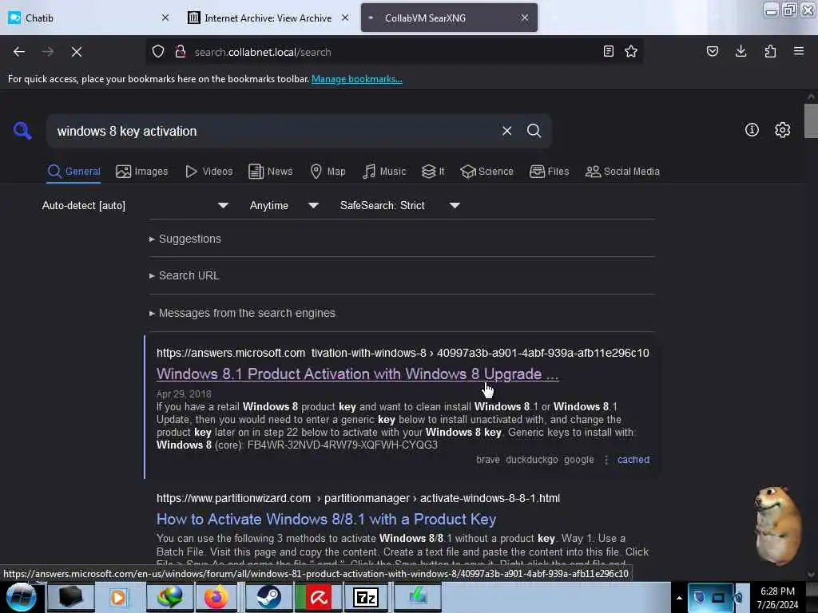Click the SearXNG magnifier logo
The image size is (818, 613).
[22, 130]
